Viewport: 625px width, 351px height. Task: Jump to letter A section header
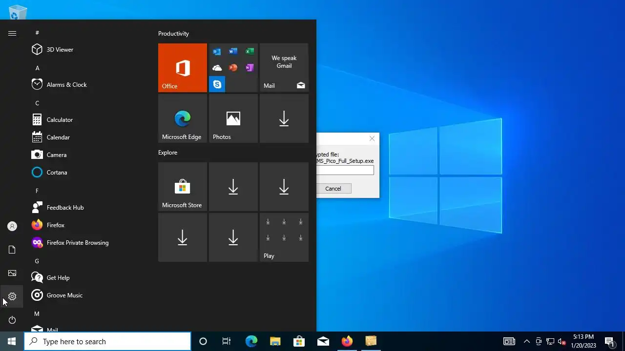38,68
